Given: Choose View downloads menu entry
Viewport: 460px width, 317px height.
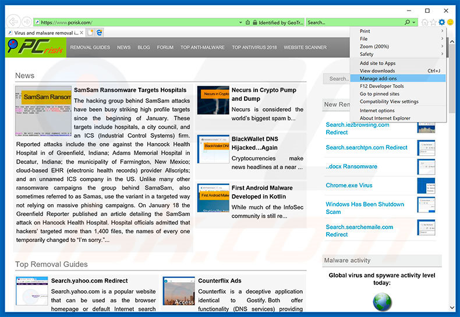Looking at the screenshot, I should click(x=398, y=70).
